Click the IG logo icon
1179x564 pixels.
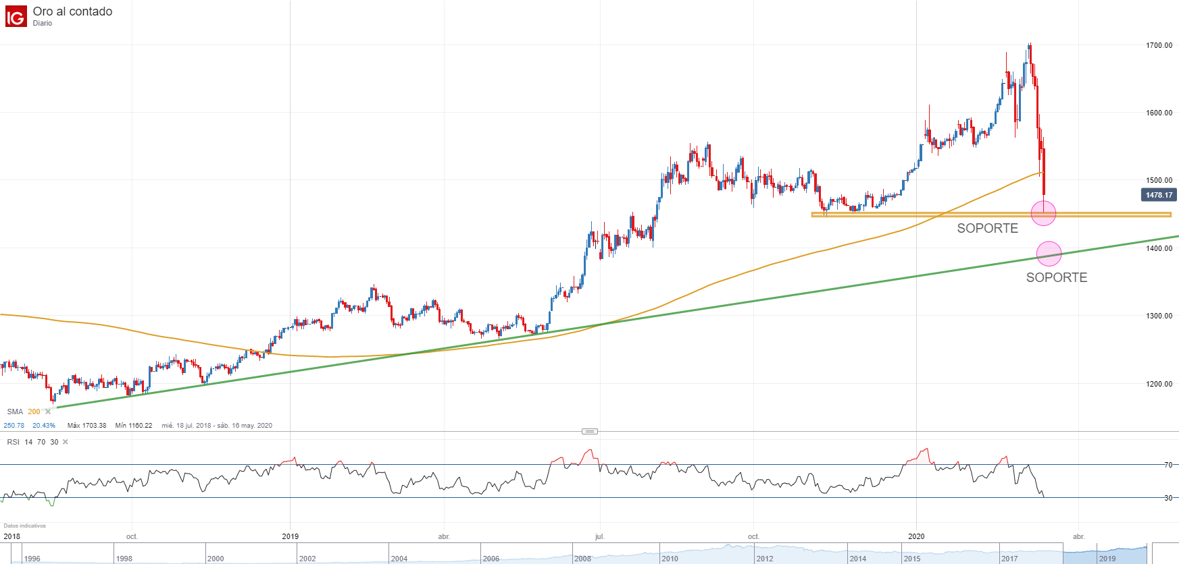click(x=16, y=16)
